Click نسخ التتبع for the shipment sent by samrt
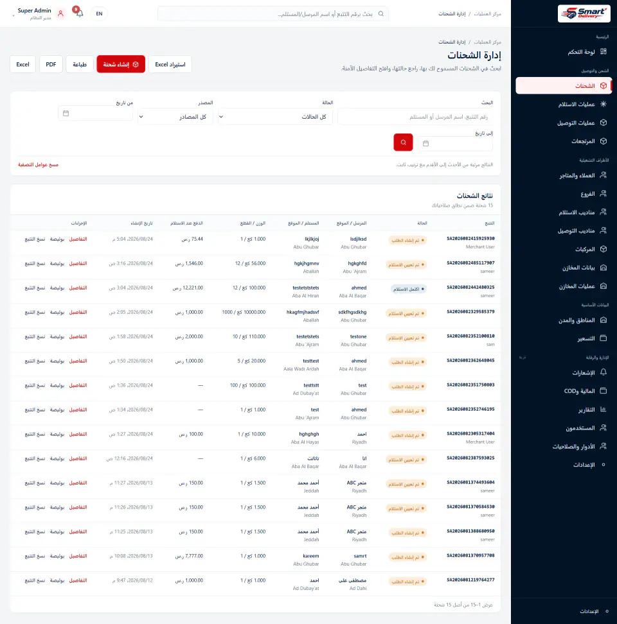The width and height of the screenshot is (617, 624). click(x=35, y=556)
